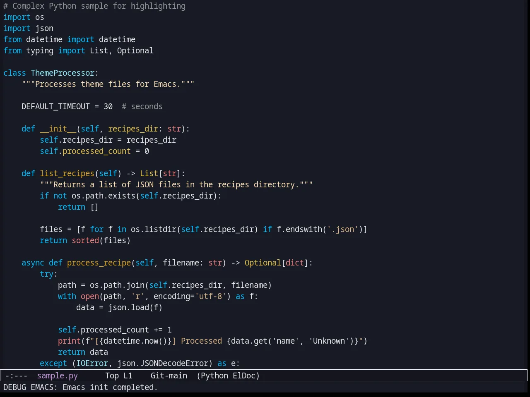Click the __init__ method name
Screen dimensions: 530x397
pos(58,129)
